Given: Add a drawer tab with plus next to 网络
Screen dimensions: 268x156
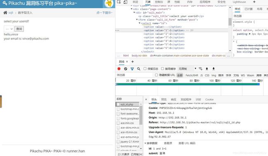Looking at the screenshot, I should [x=132, y=61].
